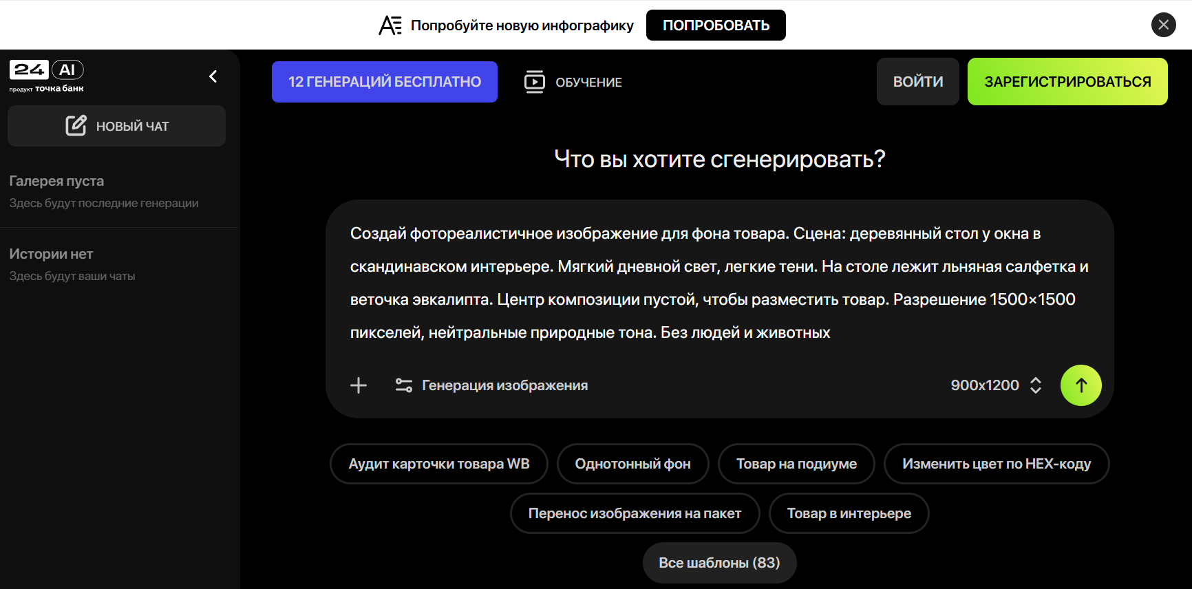1192x589 pixels.
Task: Click the ВОЙТИ button
Action: [918, 82]
